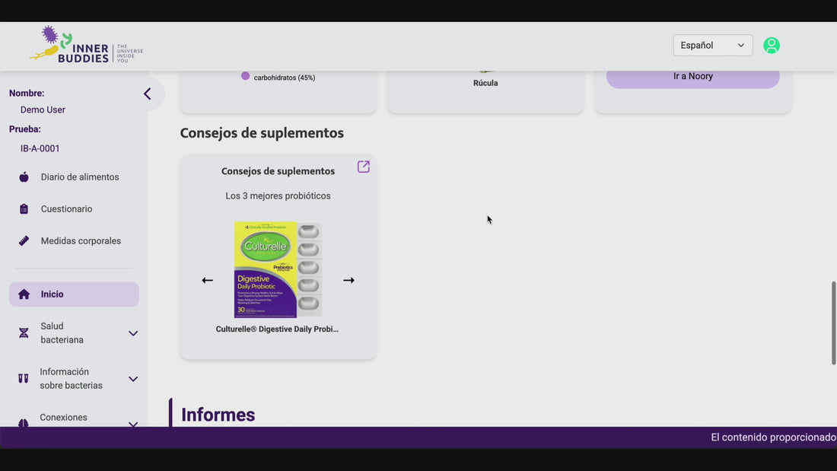Expand the Conexiones menu chevron
This screenshot has height=471, width=837.
point(133,422)
